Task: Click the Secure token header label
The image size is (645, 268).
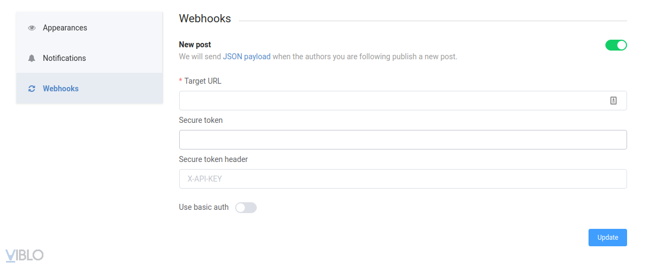Action: 213,159
